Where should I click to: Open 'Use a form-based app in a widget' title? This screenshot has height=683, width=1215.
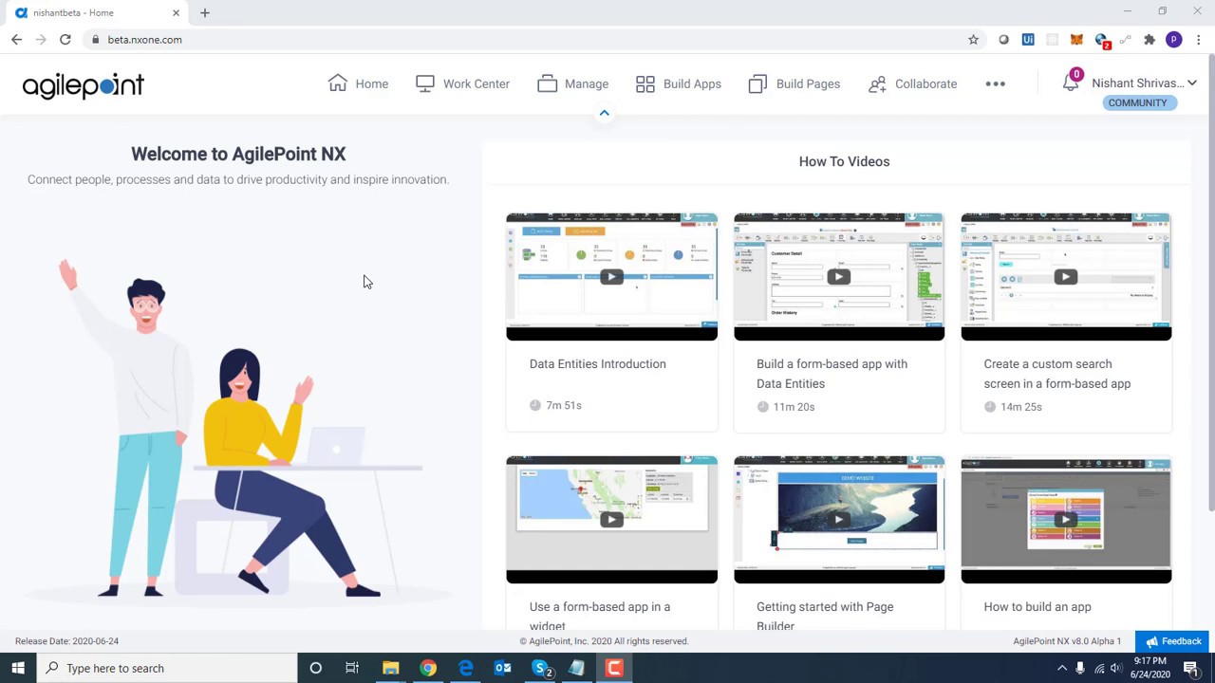pos(600,616)
